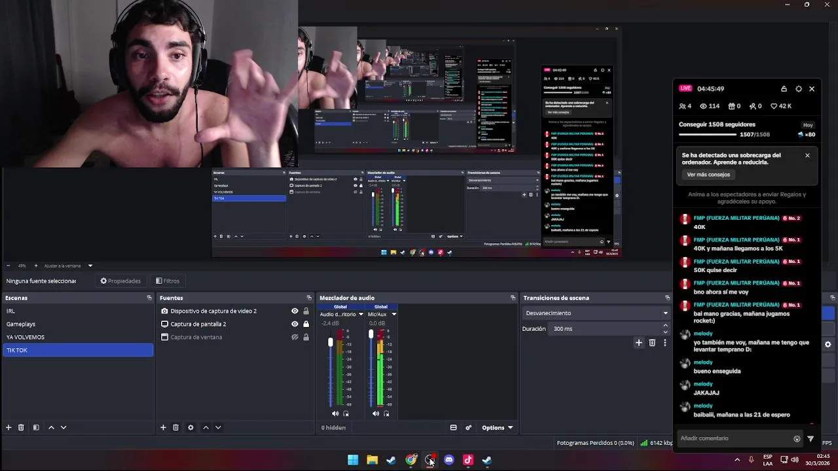Click the 'Hoy' label on the follower goal

pyautogui.click(x=808, y=125)
